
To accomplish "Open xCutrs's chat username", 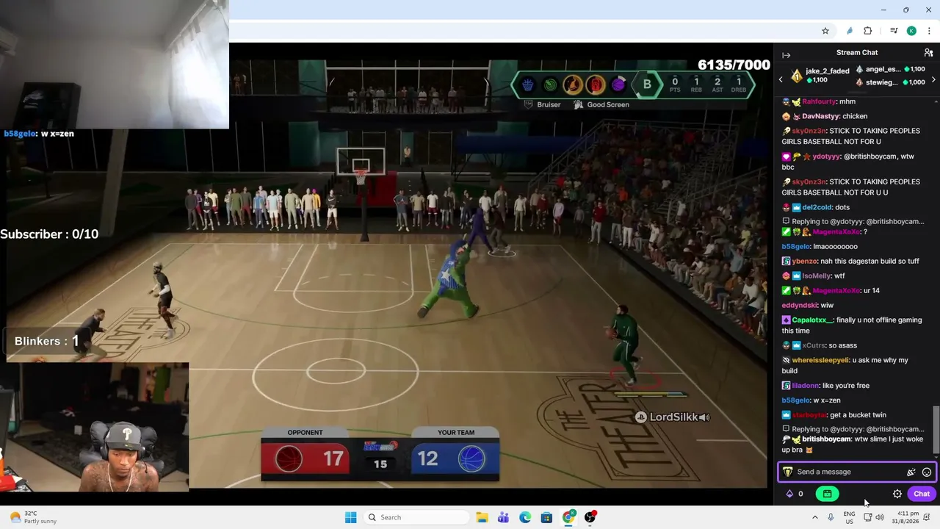I will (814, 345).
